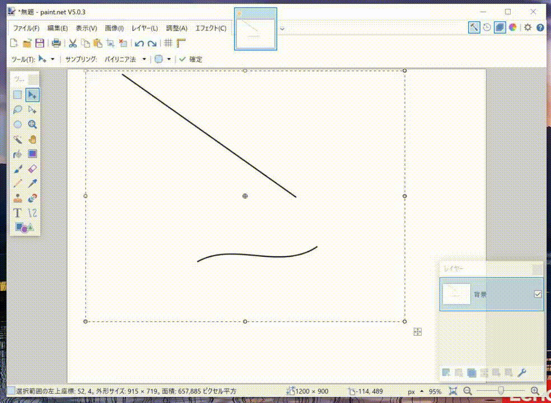Select the open image thumbnail tab

pyautogui.click(x=255, y=29)
